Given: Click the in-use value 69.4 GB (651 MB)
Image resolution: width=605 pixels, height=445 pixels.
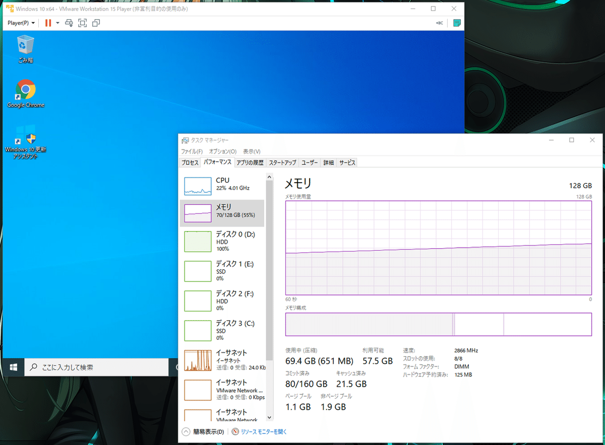Looking at the screenshot, I should point(319,361).
